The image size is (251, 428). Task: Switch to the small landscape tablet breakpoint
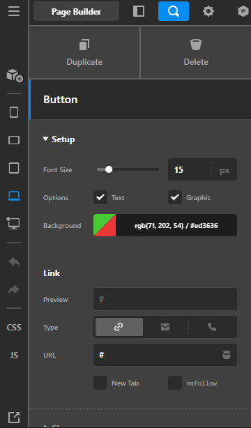(x=14, y=140)
